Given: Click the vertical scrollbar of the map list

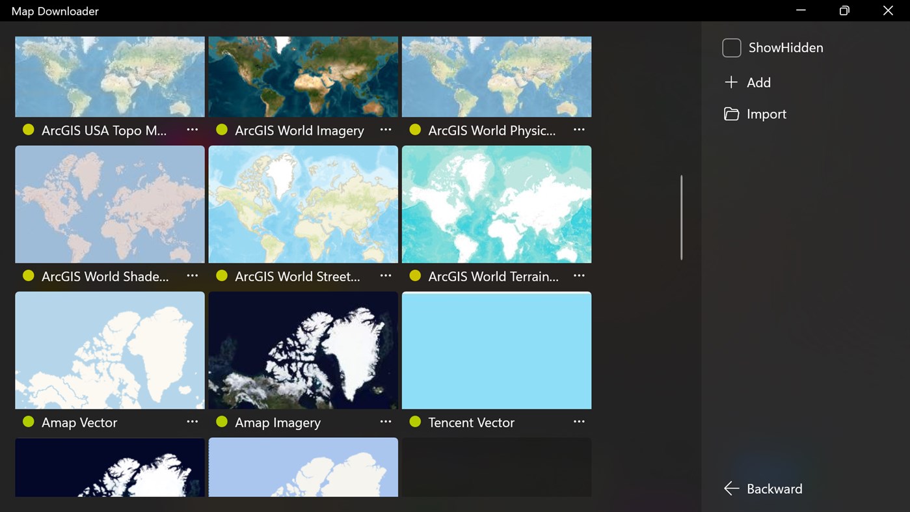Looking at the screenshot, I should pyautogui.click(x=680, y=217).
